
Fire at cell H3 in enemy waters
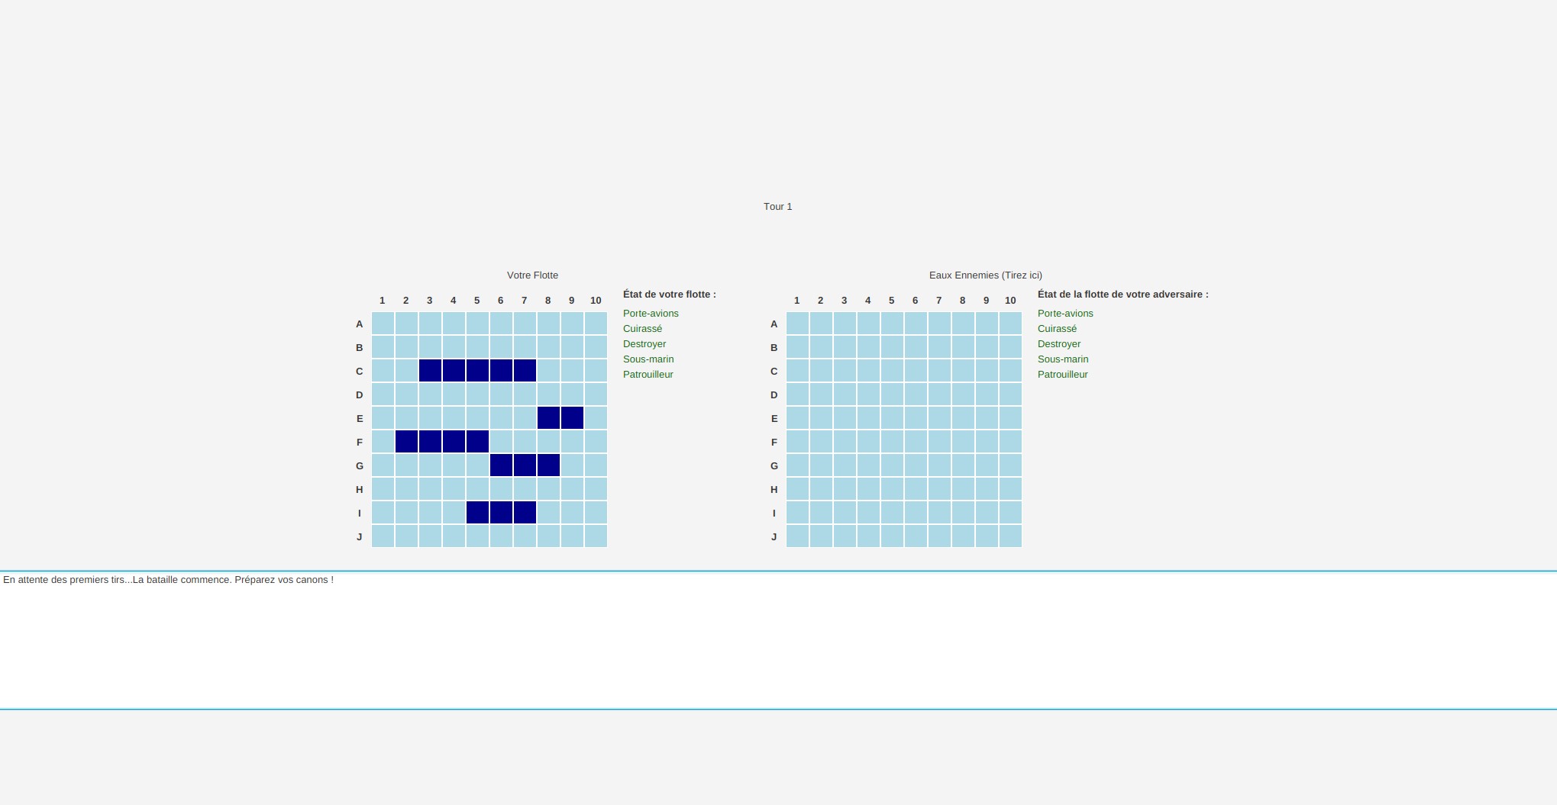(x=845, y=489)
